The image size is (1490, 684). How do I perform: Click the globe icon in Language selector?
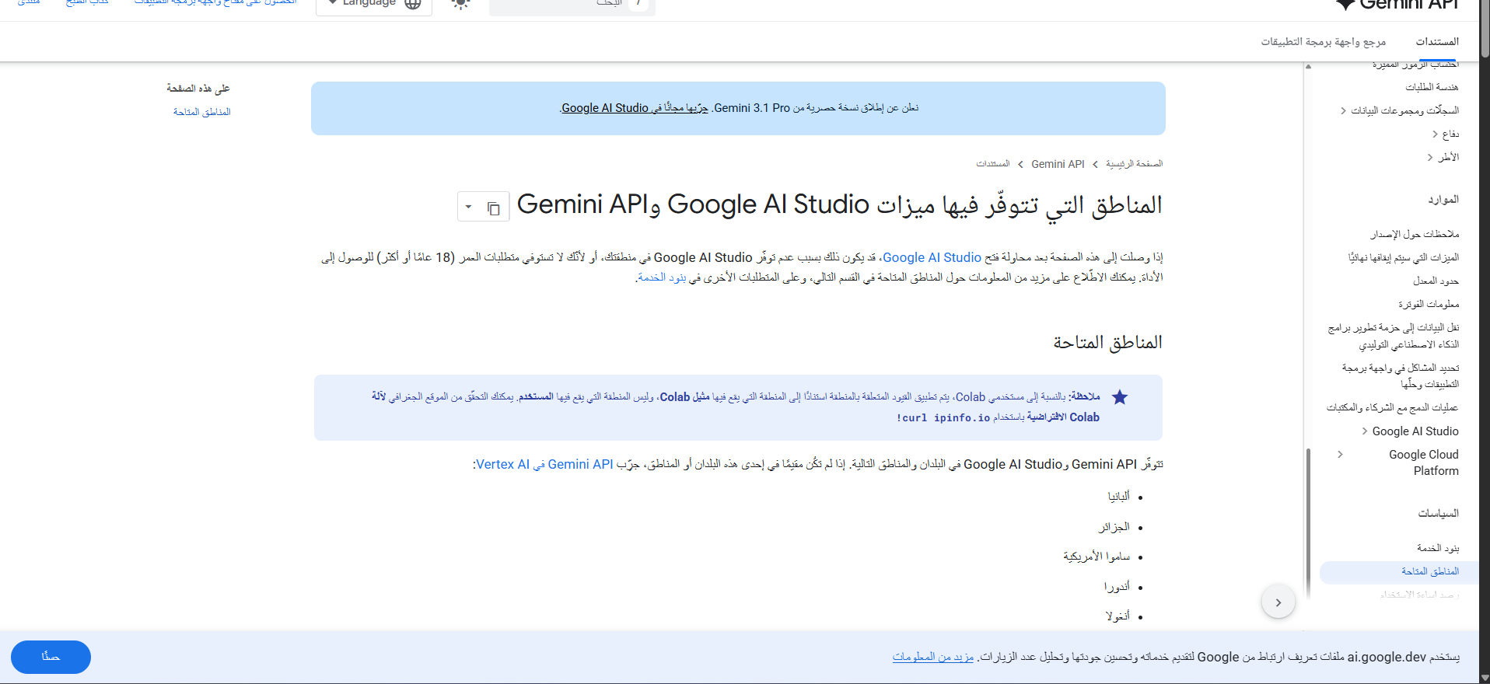pos(413,4)
